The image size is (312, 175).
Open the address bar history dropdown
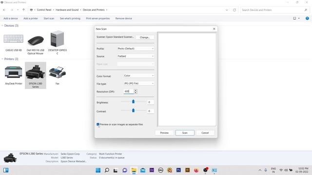tap(227, 10)
